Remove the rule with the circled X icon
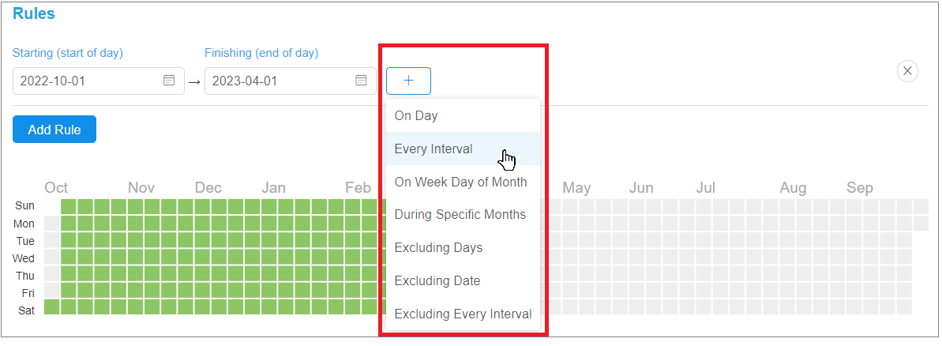This screenshot has width=942, height=346. coord(907,71)
